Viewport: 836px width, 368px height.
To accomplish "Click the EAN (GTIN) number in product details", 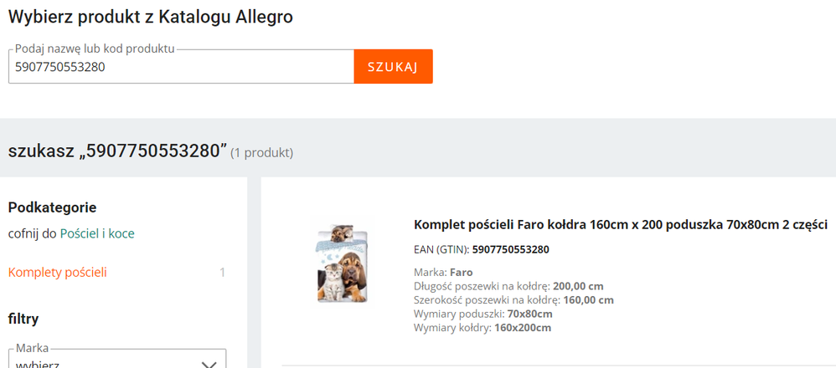I will tap(510, 249).
